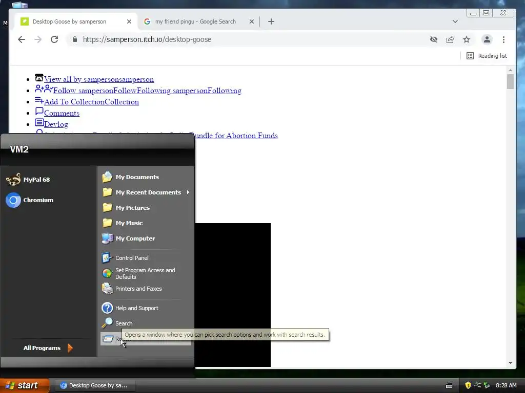Expand All Programs list
This screenshot has width=525, height=393.
48,348
